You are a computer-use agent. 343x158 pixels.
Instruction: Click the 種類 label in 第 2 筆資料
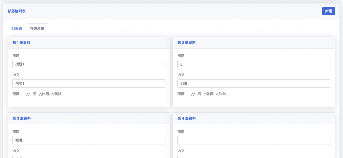[181, 94]
